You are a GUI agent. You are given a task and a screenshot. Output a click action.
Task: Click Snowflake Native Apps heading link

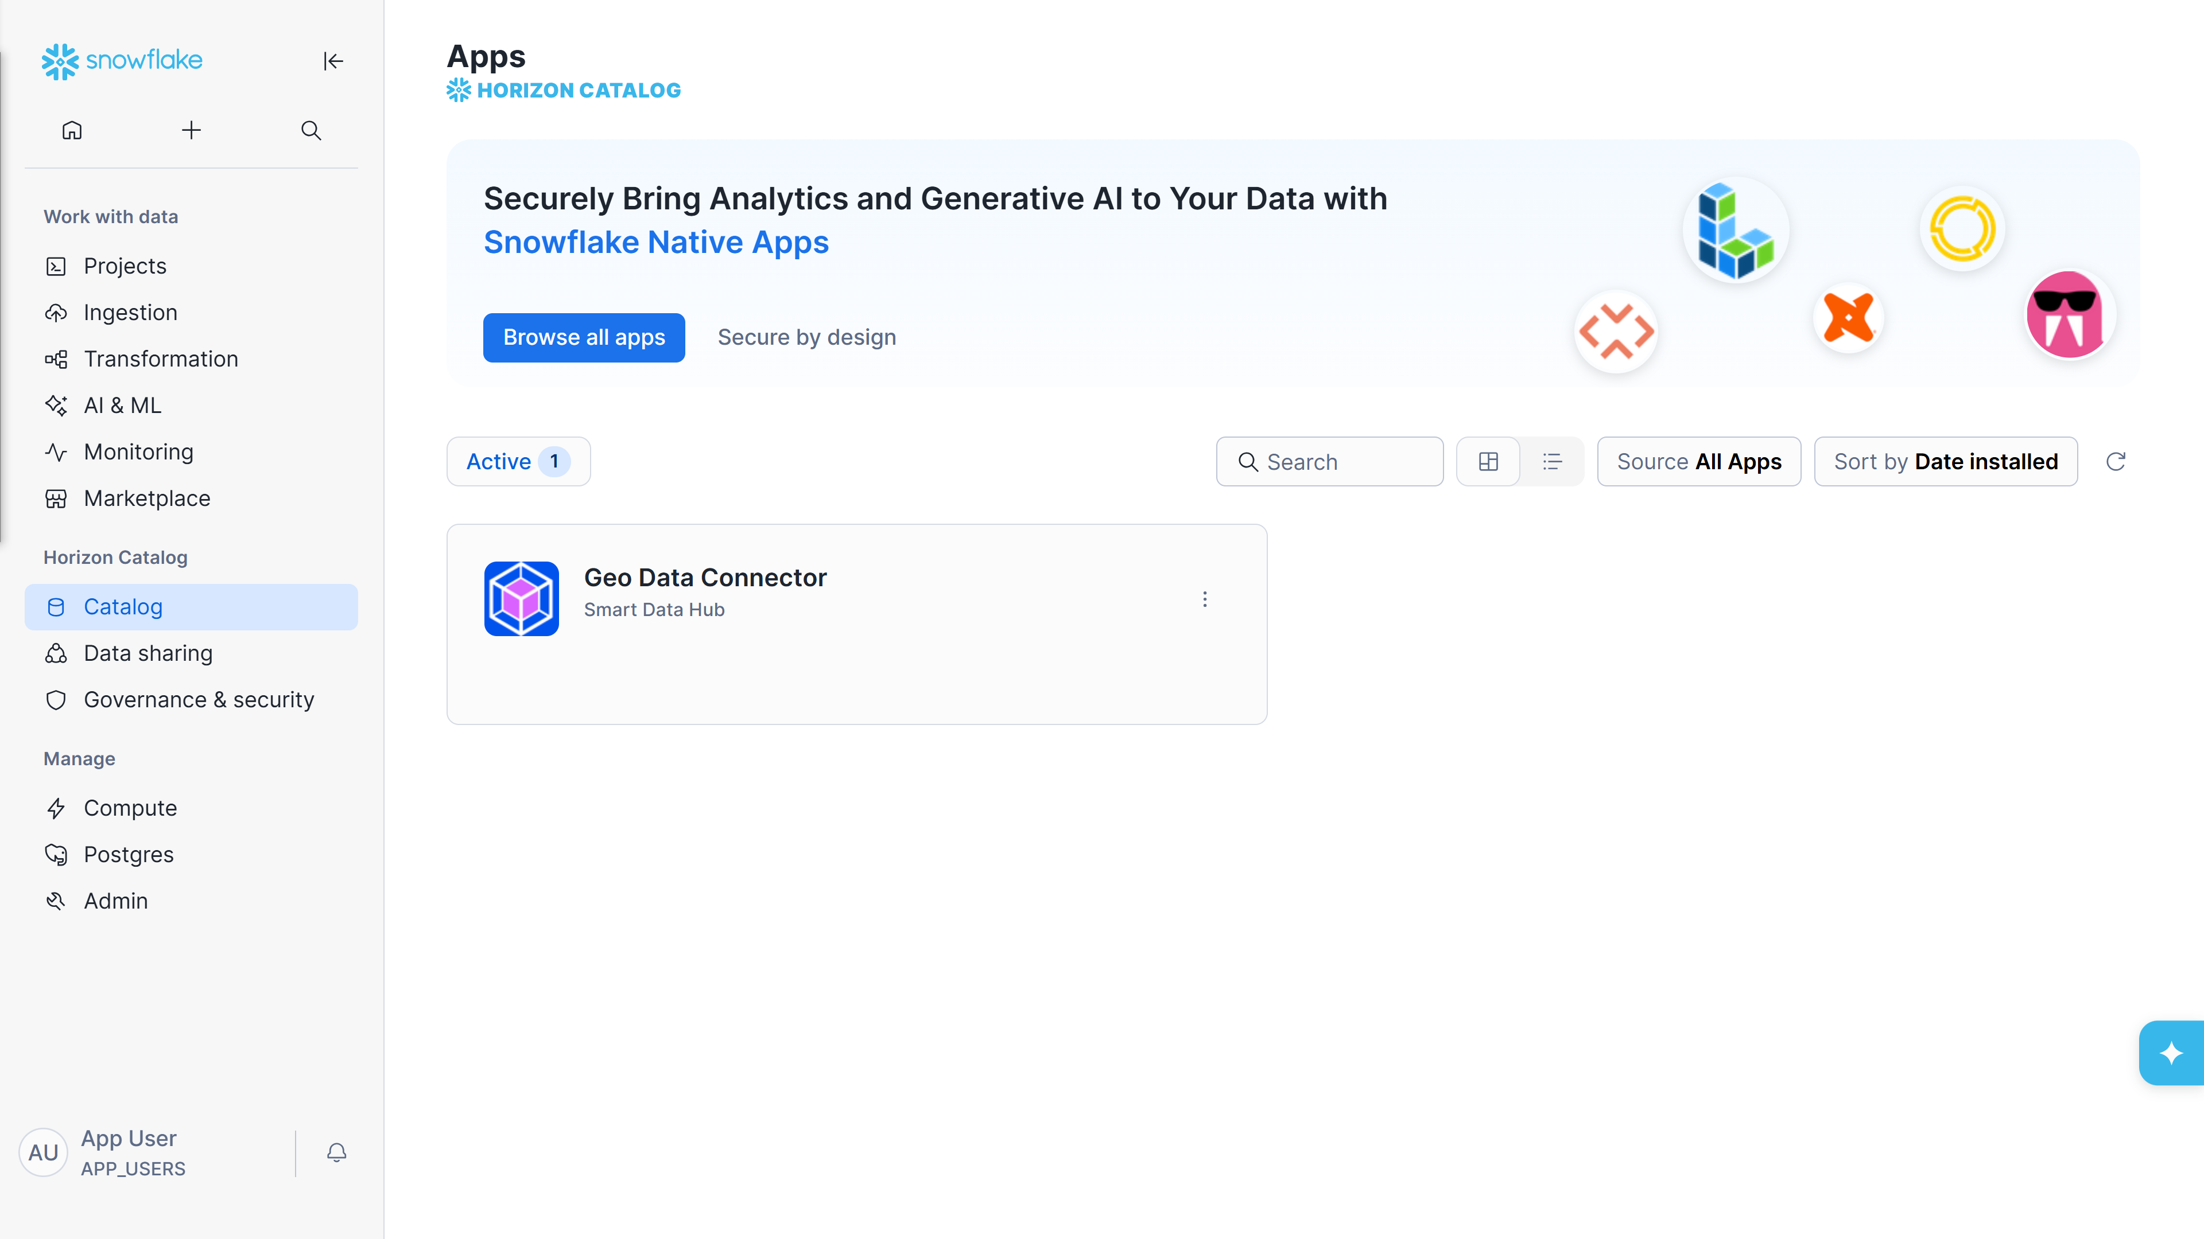pos(656,243)
